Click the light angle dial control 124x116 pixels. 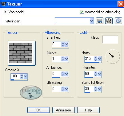[x=113, y=56]
